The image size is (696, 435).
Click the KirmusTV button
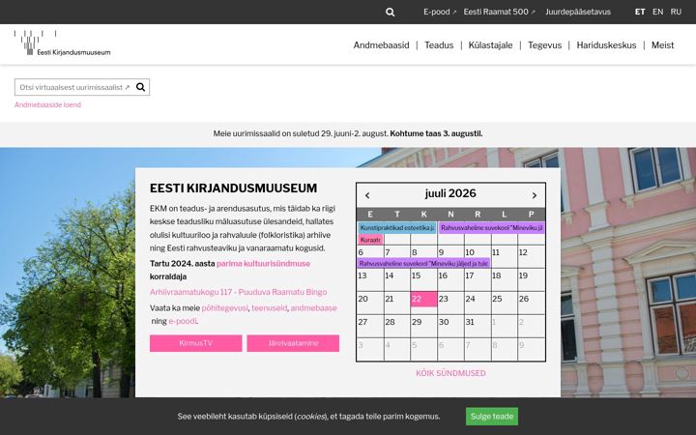pyautogui.click(x=195, y=343)
